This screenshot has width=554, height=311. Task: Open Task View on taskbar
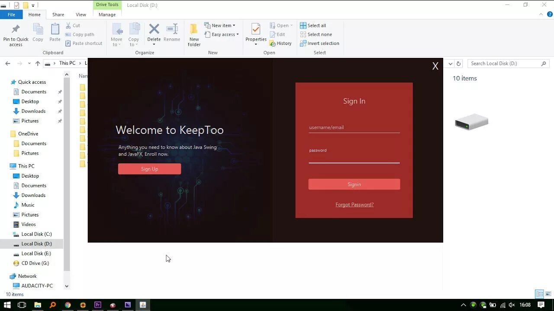click(22, 305)
